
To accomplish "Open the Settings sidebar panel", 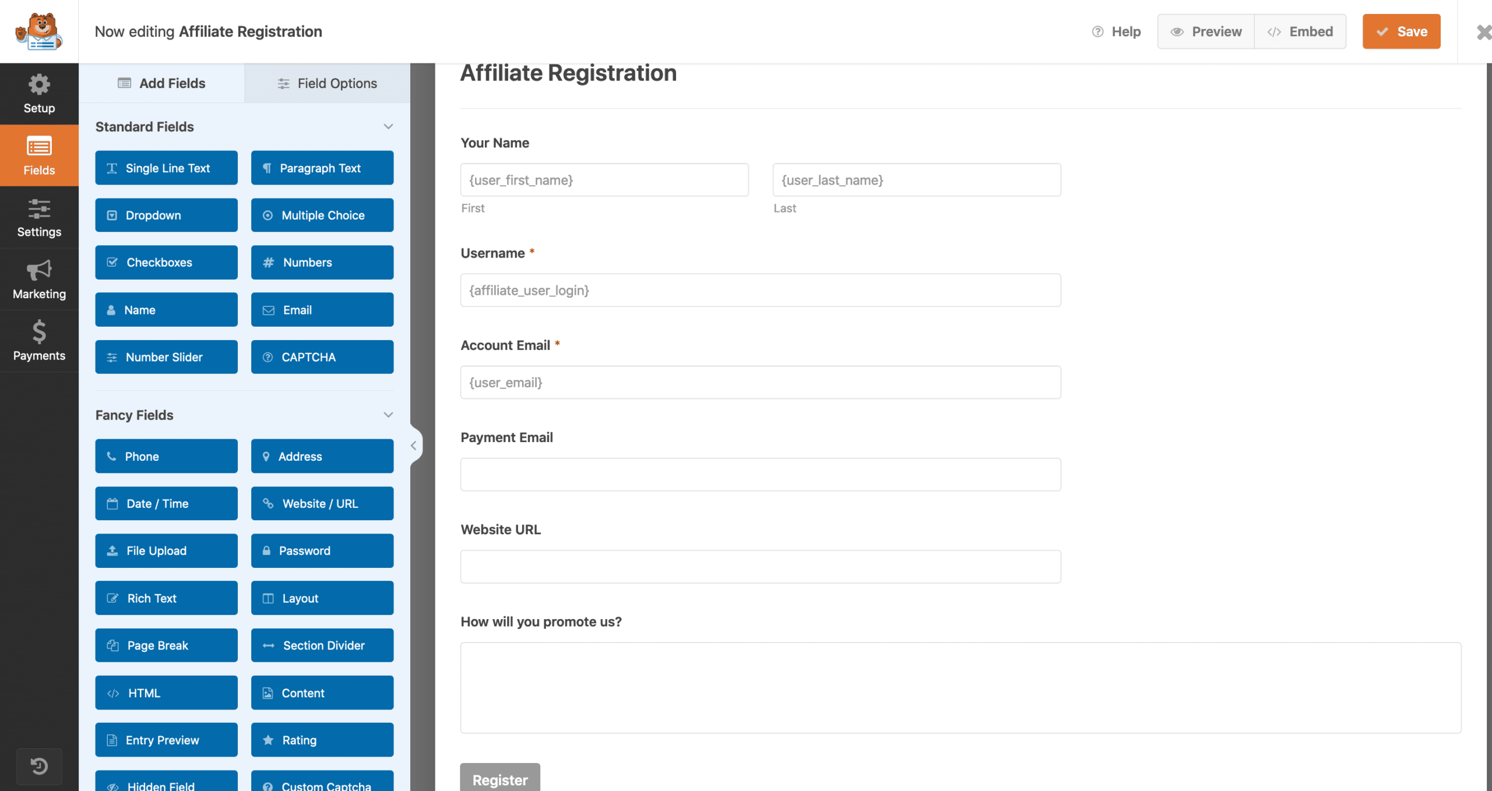I will point(38,218).
